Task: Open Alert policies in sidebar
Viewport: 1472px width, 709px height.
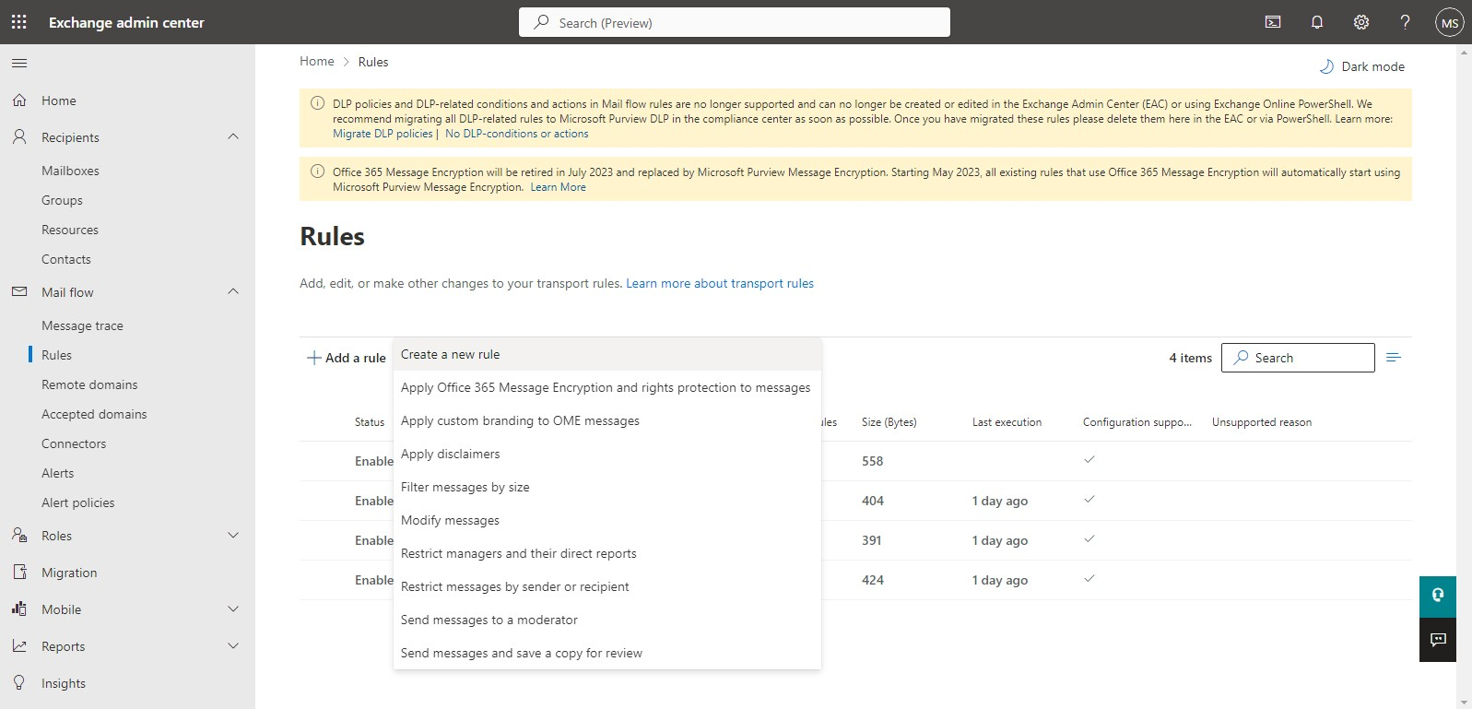Action: pos(78,502)
